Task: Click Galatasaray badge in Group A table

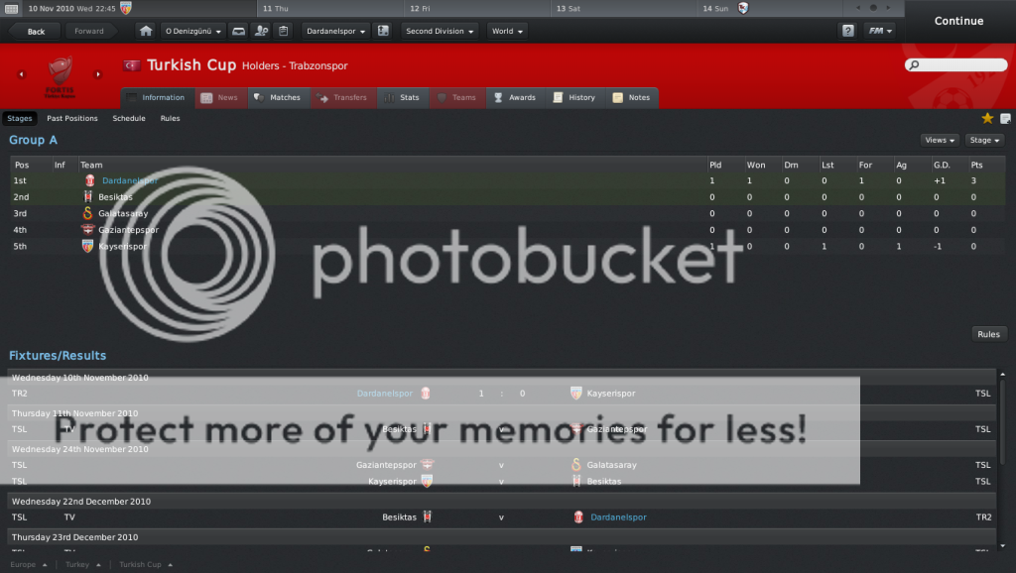Action: 87,213
